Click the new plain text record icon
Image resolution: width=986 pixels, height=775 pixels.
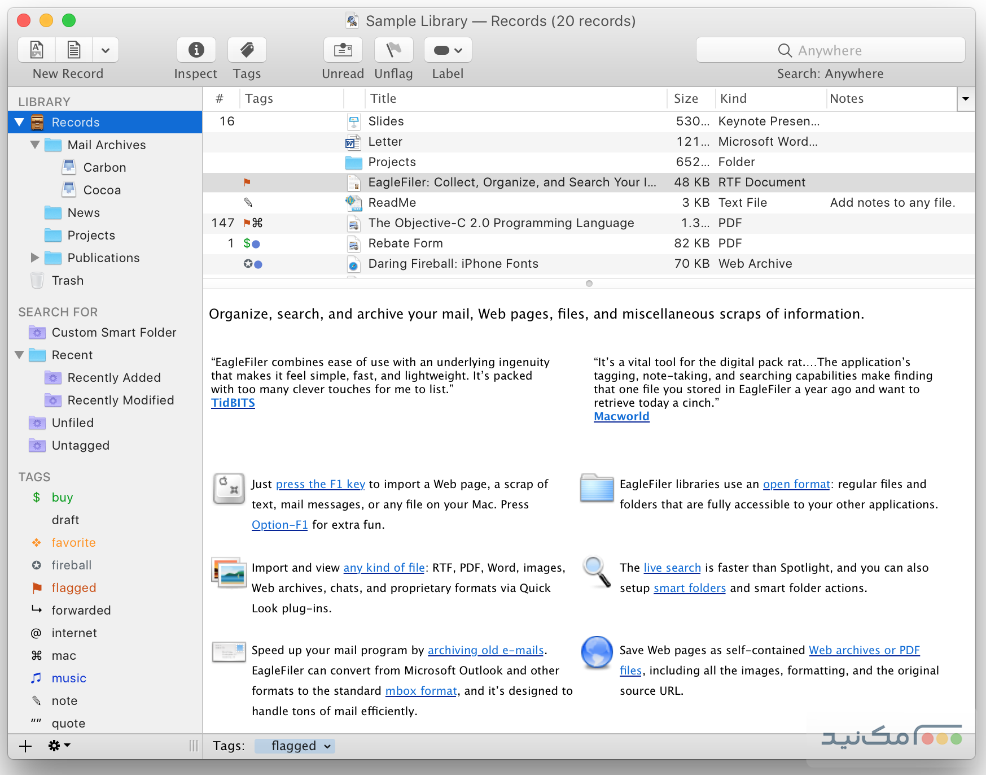[x=73, y=50]
